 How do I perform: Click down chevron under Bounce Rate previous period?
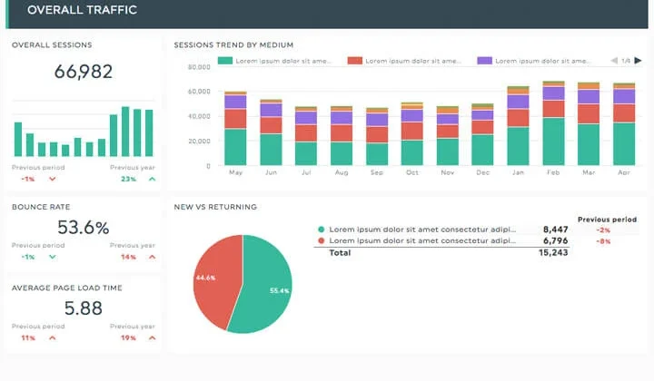[x=52, y=257]
